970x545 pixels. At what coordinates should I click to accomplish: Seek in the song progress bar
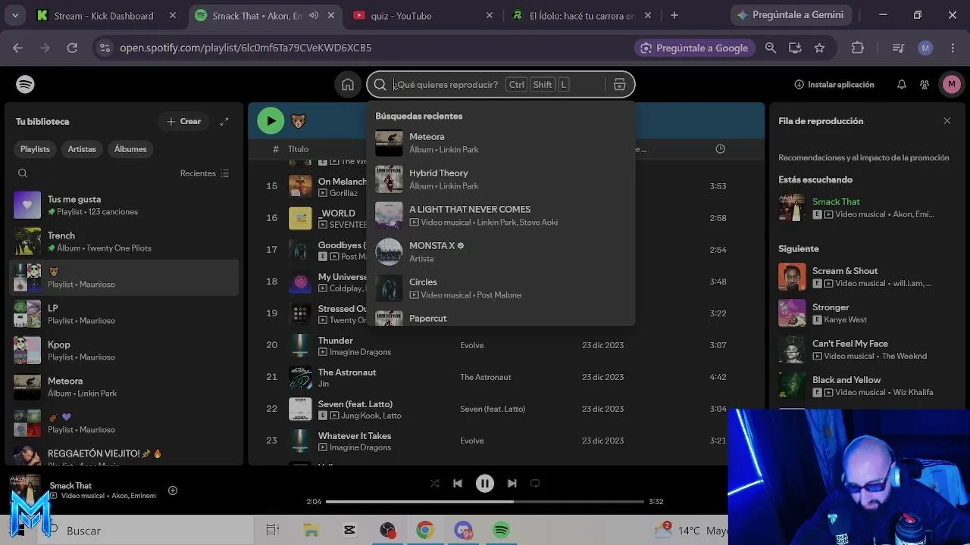coord(485,501)
